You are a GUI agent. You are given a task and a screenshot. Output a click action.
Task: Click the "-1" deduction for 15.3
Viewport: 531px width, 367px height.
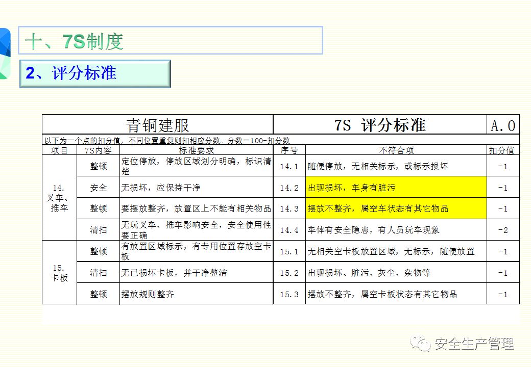click(x=503, y=294)
